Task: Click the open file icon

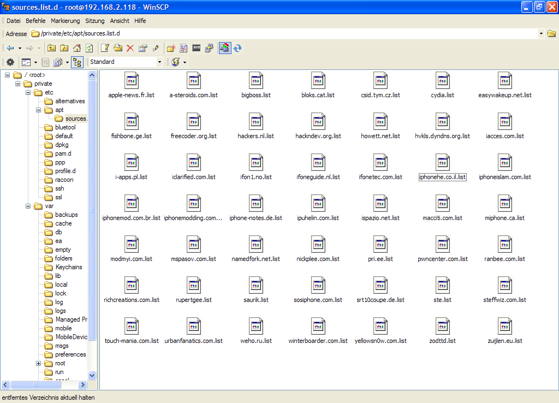Action: click(118, 48)
